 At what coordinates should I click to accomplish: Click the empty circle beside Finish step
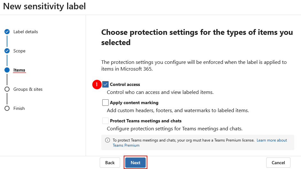click(7, 108)
